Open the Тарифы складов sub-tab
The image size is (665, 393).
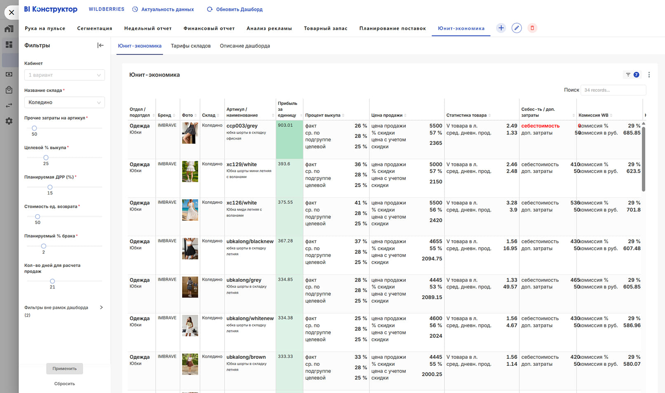tap(190, 46)
